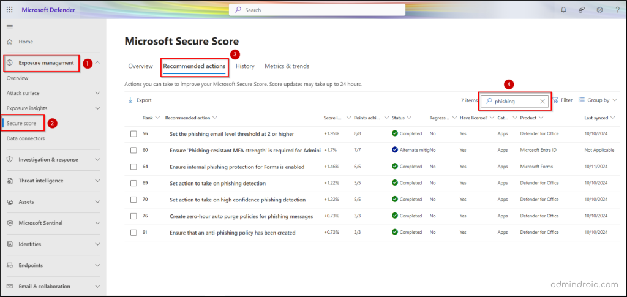
Task: Click the Filter funnel icon
Action: click(555, 100)
